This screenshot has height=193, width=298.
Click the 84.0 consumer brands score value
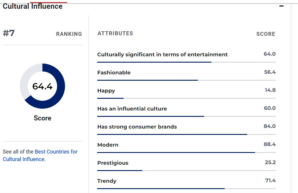coord(269,126)
